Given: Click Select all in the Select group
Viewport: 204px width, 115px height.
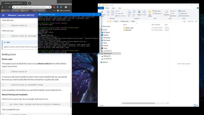Looking at the screenshot, I should 182,11.
